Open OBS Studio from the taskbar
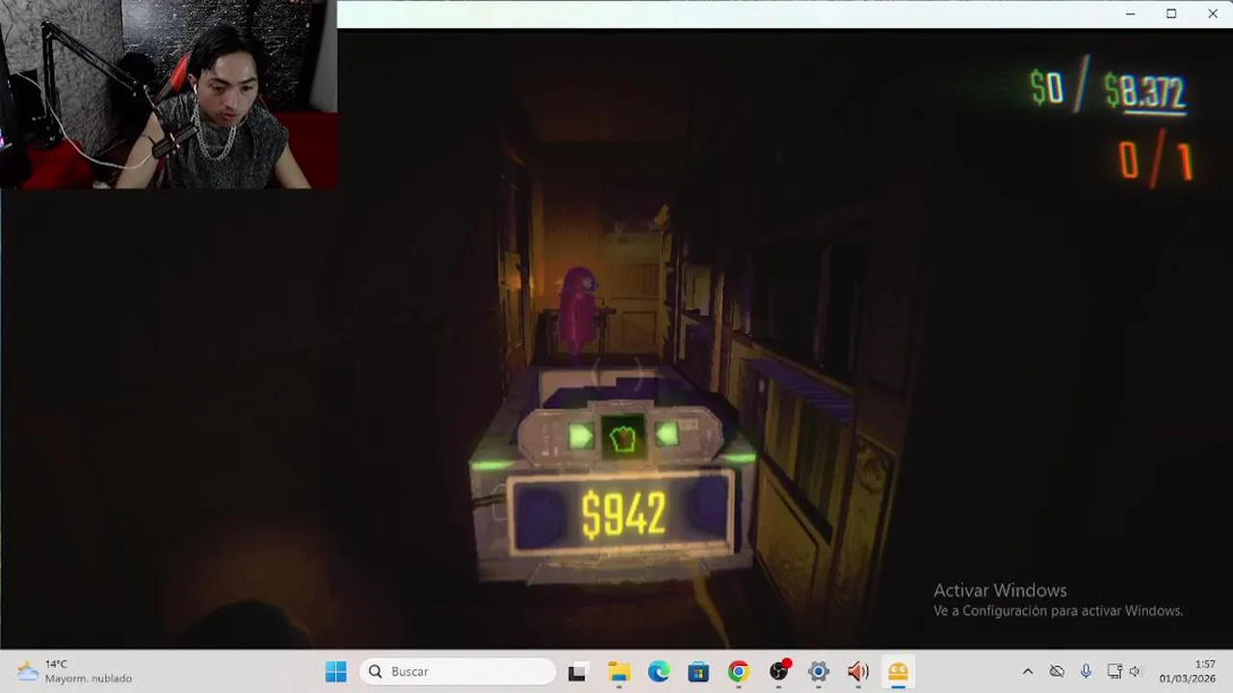The height and width of the screenshot is (693, 1233). click(x=779, y=672)
